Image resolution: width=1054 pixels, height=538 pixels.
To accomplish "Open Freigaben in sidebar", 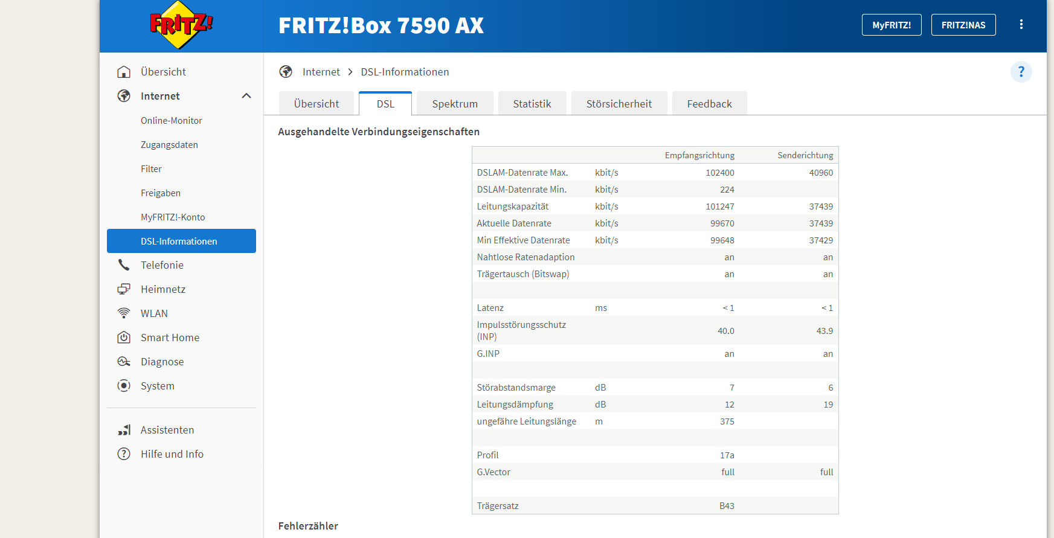I will pyautogui.click(x=161, y=193).
